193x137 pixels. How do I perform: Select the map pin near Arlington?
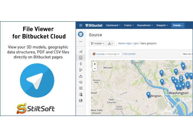(148, 95)
